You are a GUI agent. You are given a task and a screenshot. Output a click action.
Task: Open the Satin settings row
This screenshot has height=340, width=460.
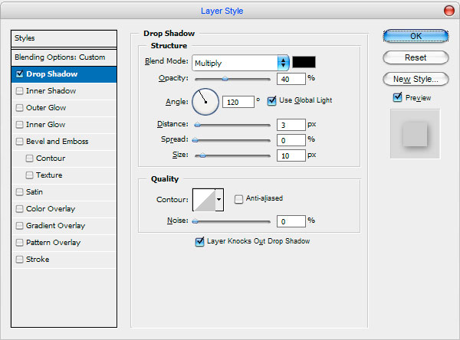click(64, 192)
